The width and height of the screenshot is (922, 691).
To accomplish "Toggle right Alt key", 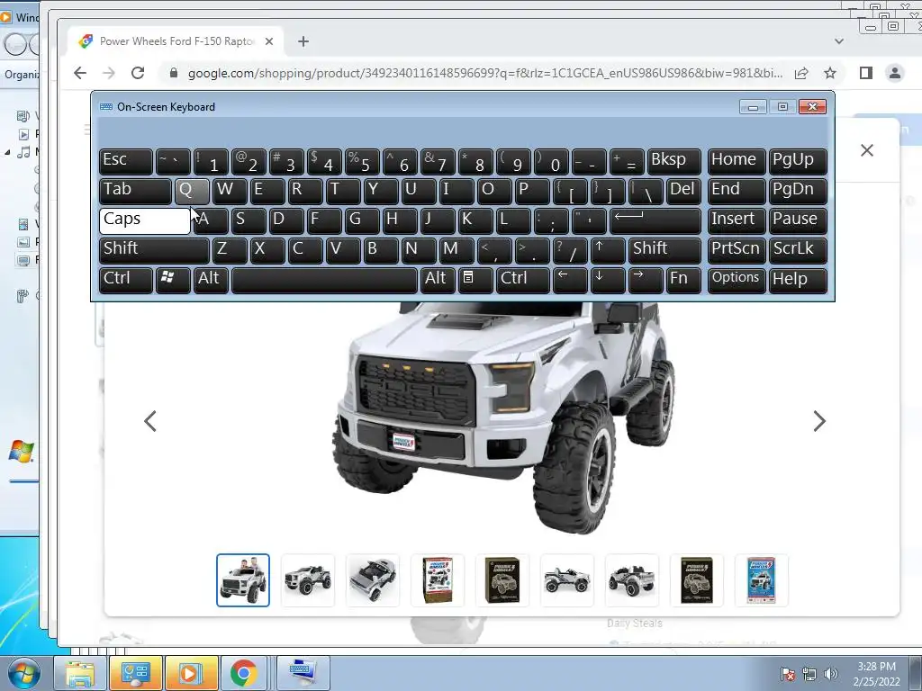I will point(438,281).
